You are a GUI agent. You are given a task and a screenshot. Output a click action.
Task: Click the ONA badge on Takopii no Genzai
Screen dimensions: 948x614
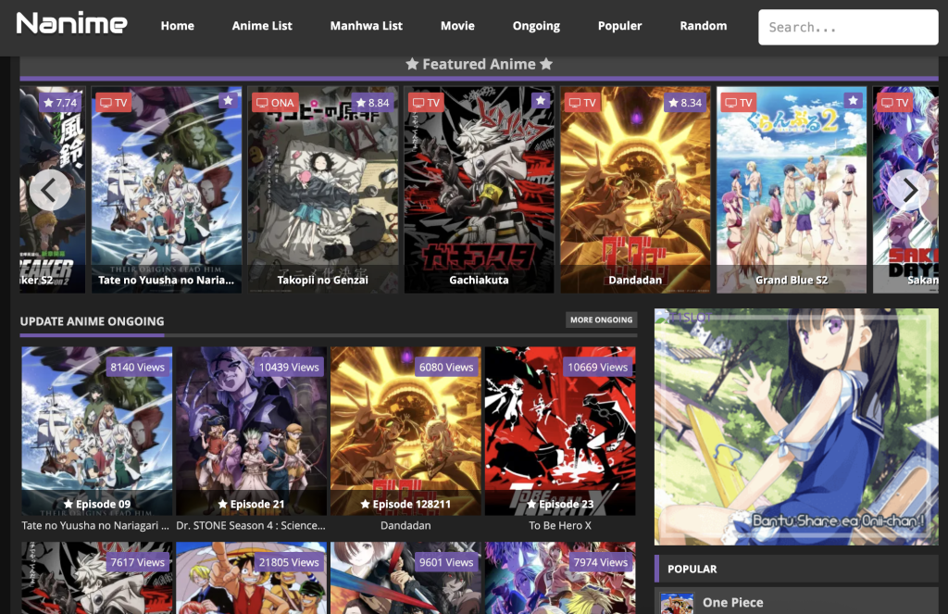[x=275, y=103]
